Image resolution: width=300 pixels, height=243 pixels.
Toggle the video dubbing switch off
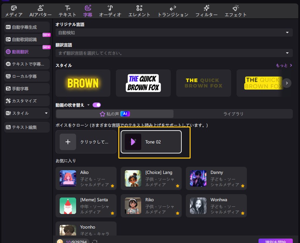tap(96, 105)
